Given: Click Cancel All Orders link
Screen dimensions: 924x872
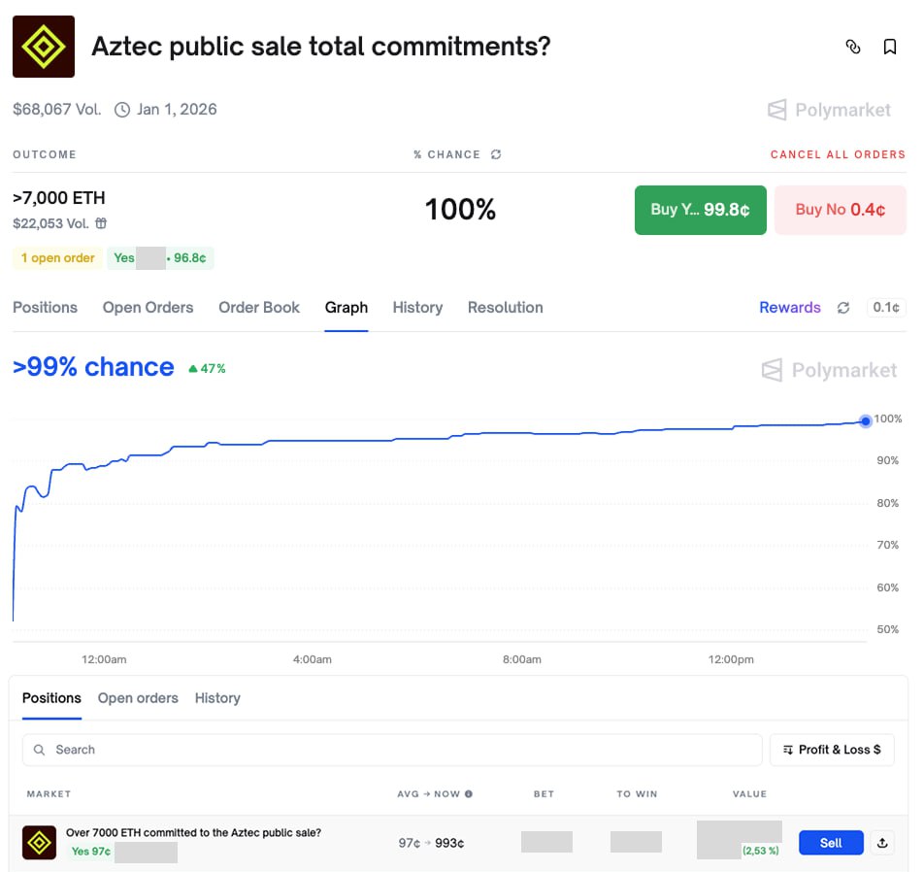Looking at the screenshot, I should tap(838, 154).
